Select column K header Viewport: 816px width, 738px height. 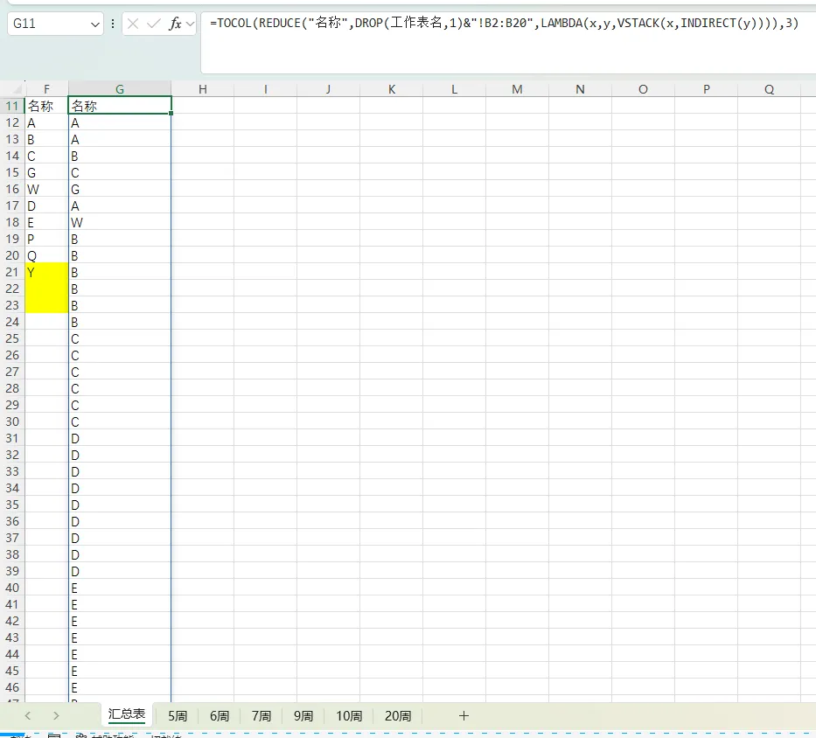click(x=392, y=89)
